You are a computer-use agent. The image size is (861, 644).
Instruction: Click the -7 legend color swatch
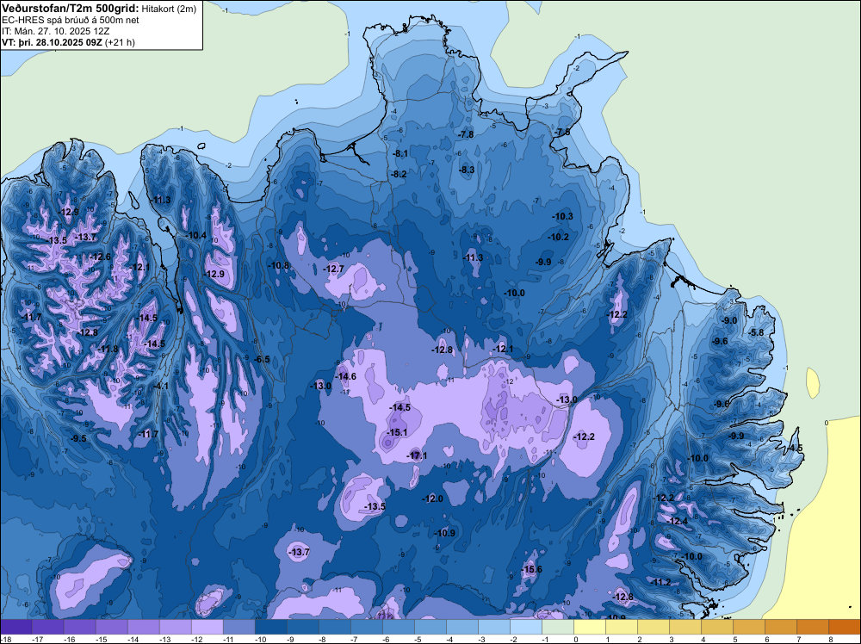coord(366,628)
